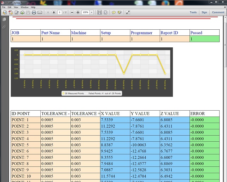This screenshot has height=182, width=227.
Task: Click the '18 Measured Points' chart legend
Action: (73, 93)
